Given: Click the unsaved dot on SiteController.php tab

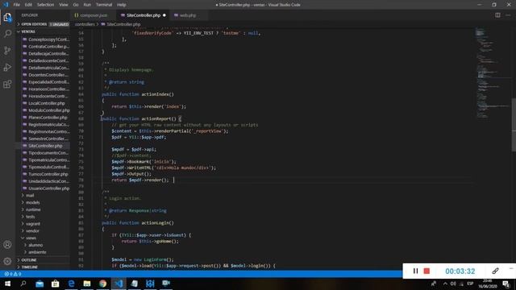Looking at the screenshot, I should (164, 15).
